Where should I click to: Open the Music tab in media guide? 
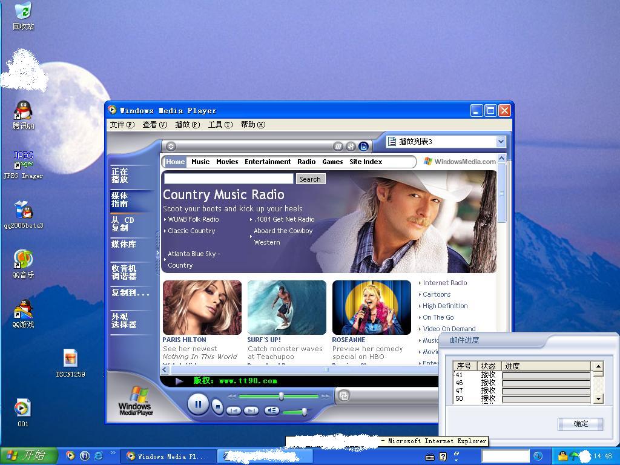tap(200, 162)
